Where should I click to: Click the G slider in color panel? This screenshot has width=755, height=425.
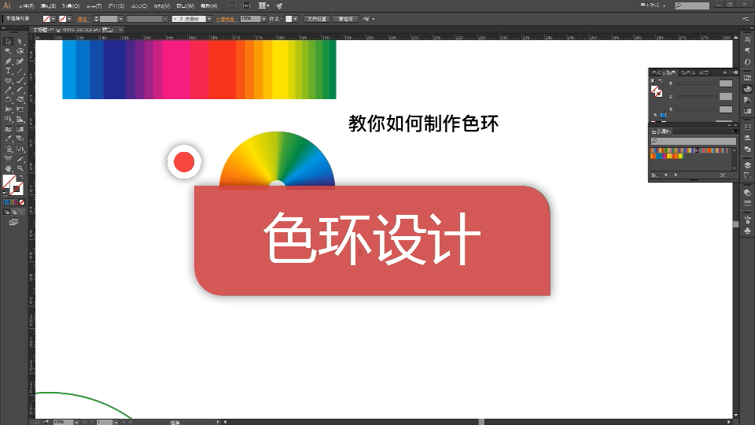point(697,96)
